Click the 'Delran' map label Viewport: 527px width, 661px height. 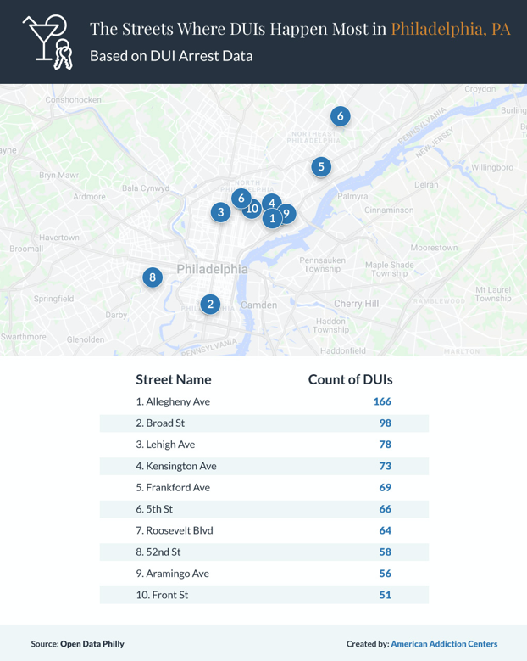click(426, 185)
